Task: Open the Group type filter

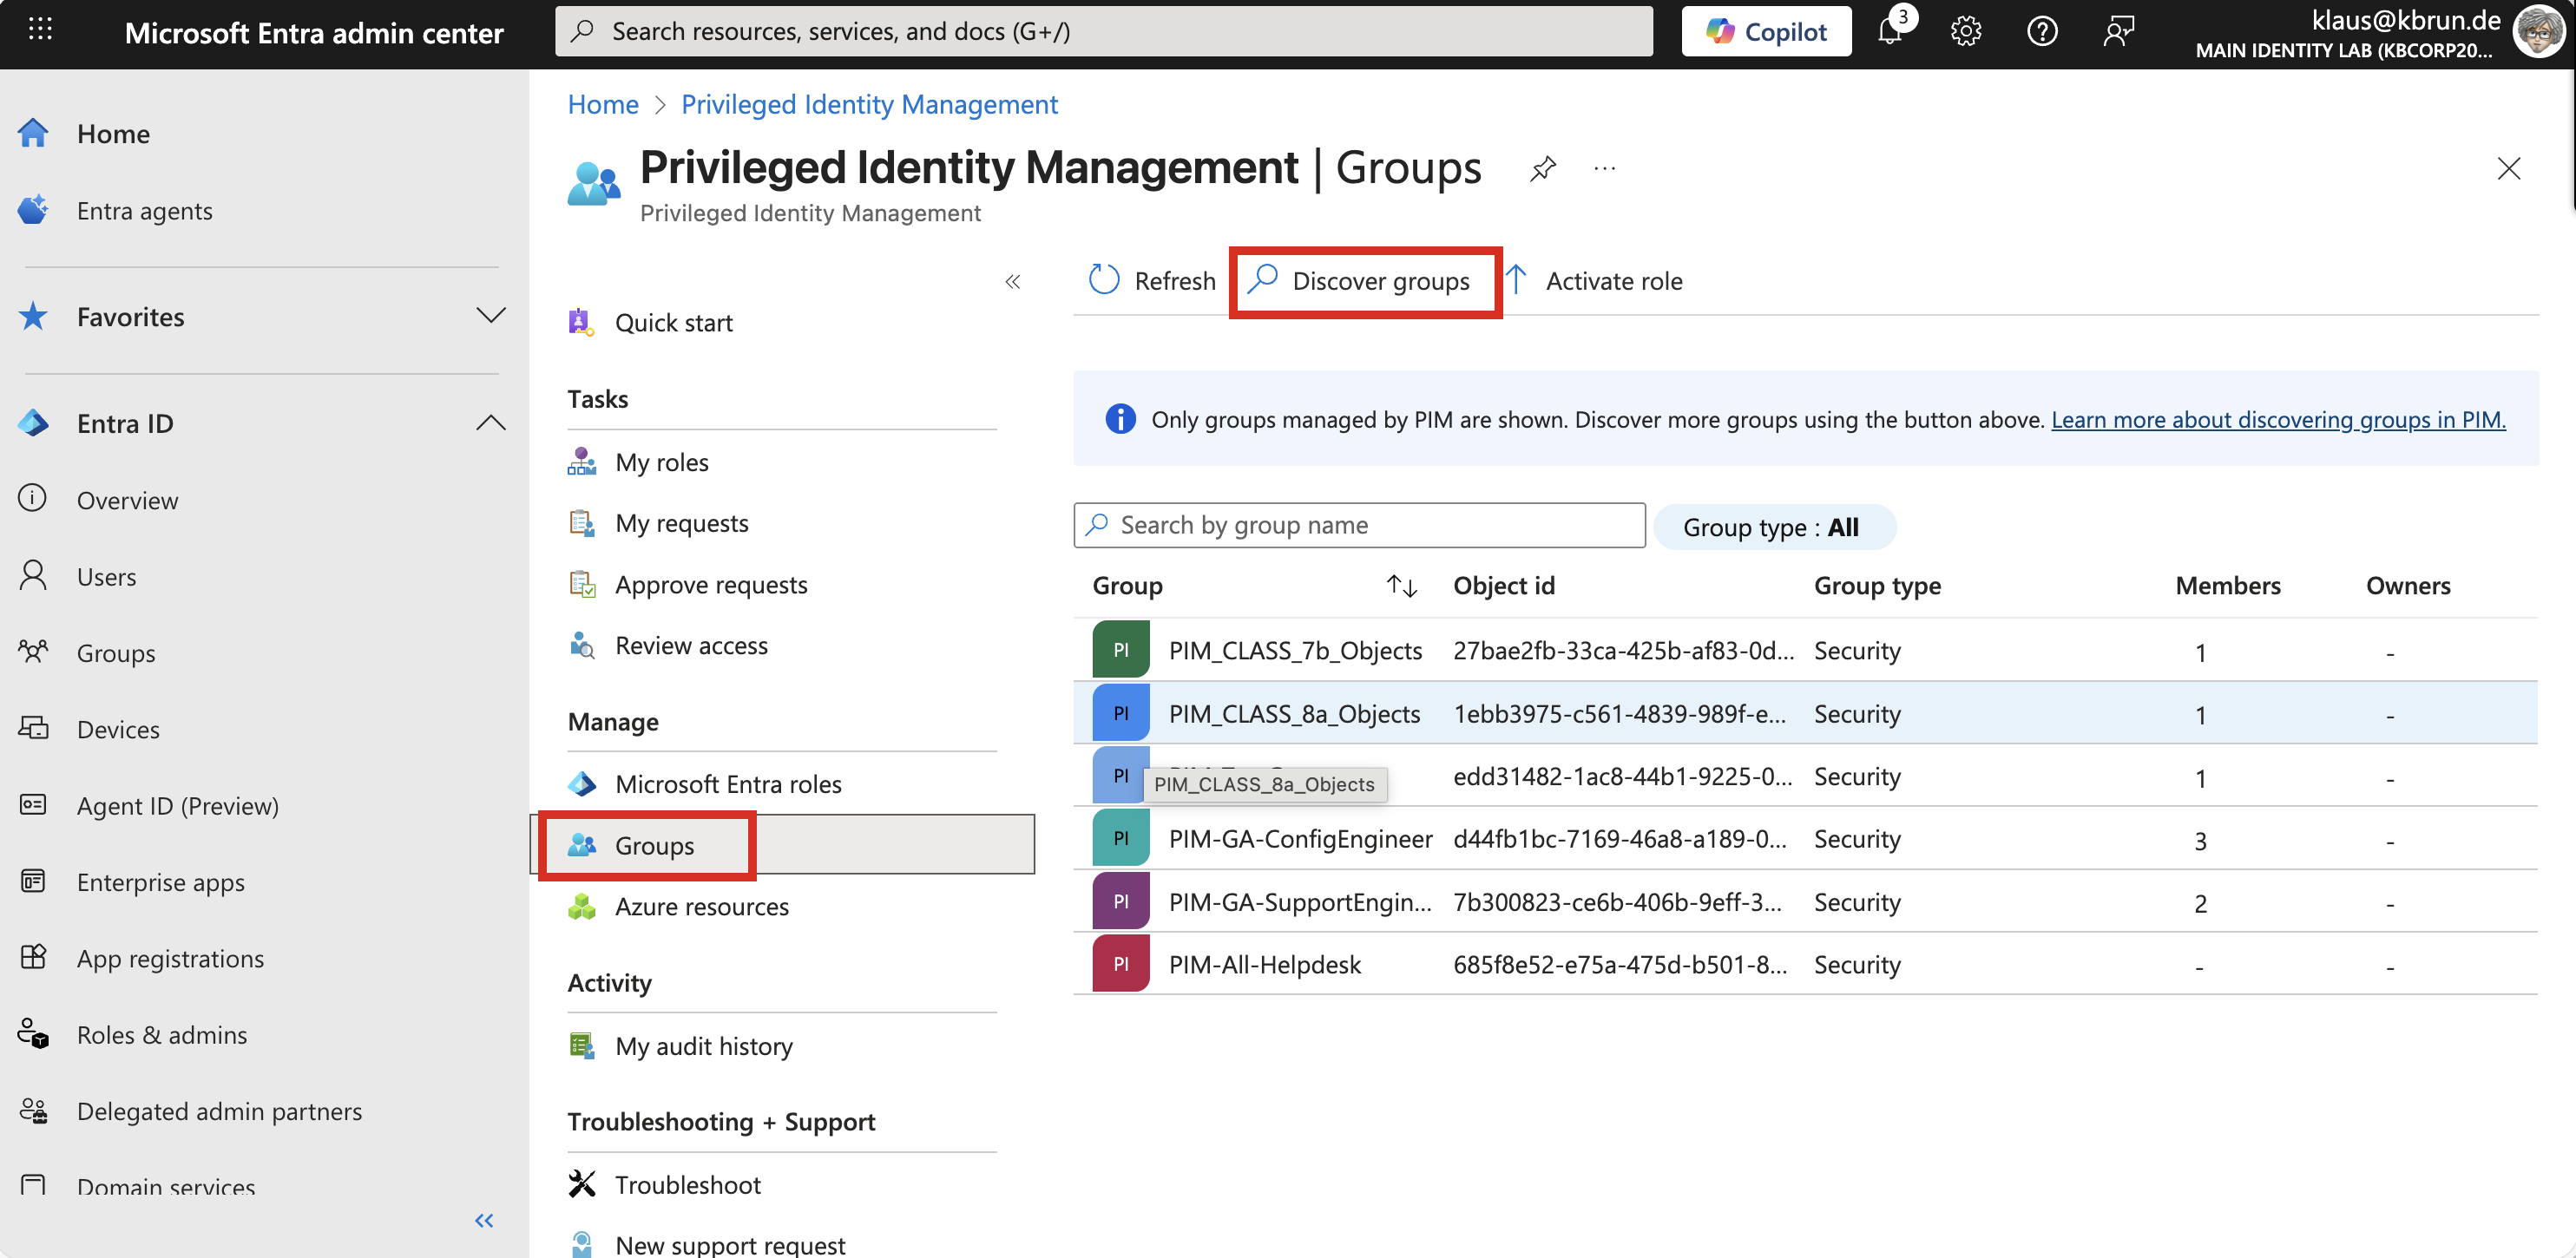Action: click(1773, 527)
